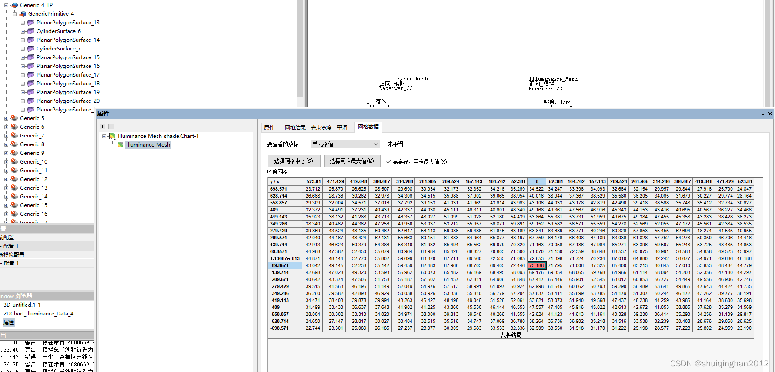This screenshot has width=775, height=372.
Task: Open the 单元格值 data dropdown
Action: (x=345, y=144)
